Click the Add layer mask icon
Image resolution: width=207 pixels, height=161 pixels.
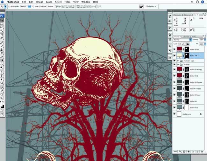point(184,151)
